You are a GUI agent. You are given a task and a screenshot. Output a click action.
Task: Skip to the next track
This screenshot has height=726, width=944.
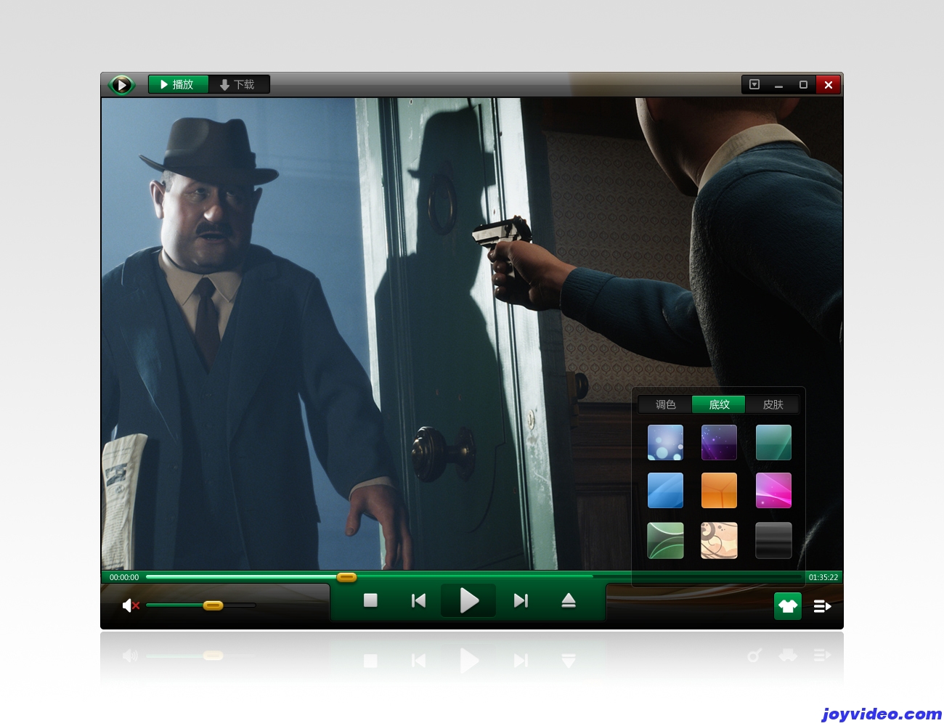coord(521,600)
